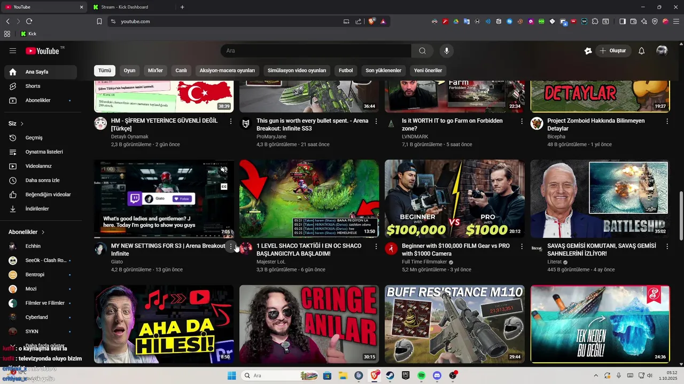Open BUFF RESISTANCE M110 thumbnail
The height and width of the screenshot is (384, 684).
(454, 324)
